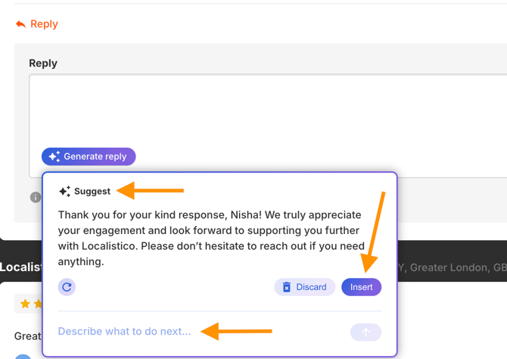
Task: Click the sparkle icon in Generate reply
Action: tap(54, 157)
